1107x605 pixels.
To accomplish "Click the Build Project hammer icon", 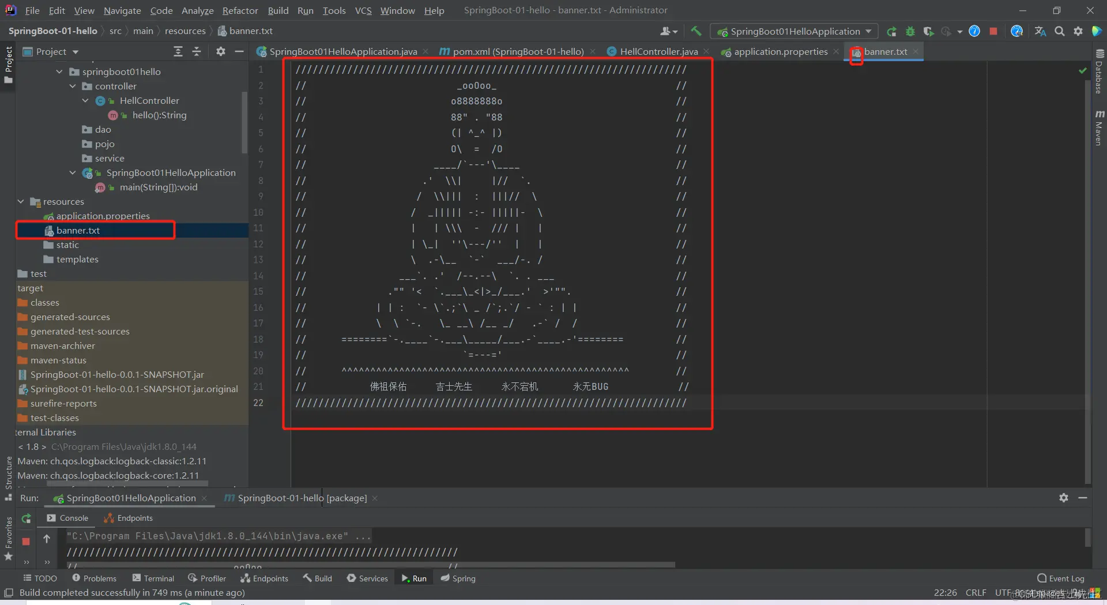I will pyautogui.click(x=696, y=31).
